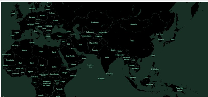Screen dimensions: 208x97
Task: Select the South Sudan label
Action: pyautogui.click(x=54, y=74)
